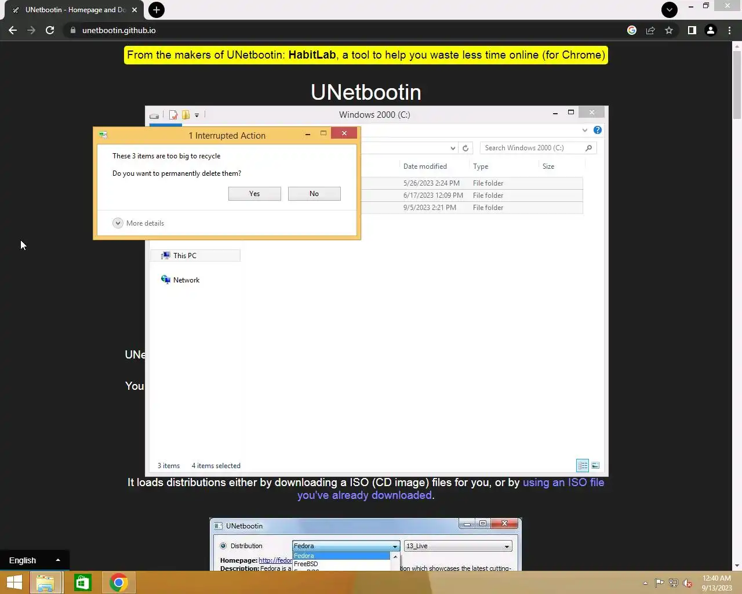The height and width of the screenshot is (594, 742).
Task: Open the HabitLab link in the yellow banner
Action: point(312,55)
